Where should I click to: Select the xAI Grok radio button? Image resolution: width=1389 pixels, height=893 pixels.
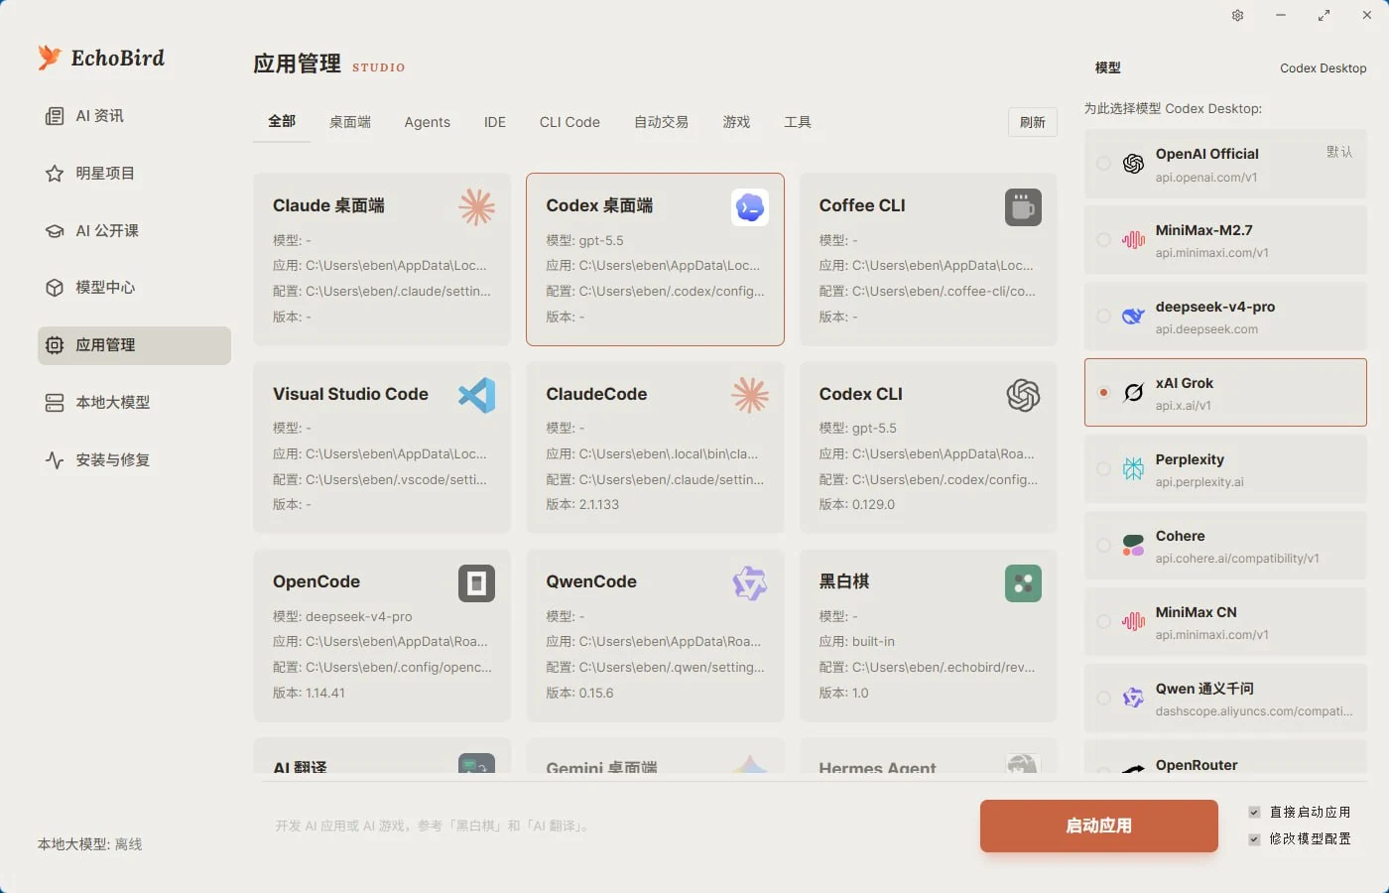coord(1103,393)
